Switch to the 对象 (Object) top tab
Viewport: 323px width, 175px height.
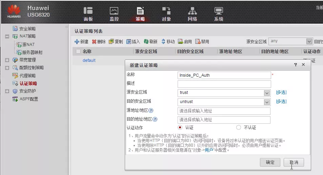click(x=166, y=14)
